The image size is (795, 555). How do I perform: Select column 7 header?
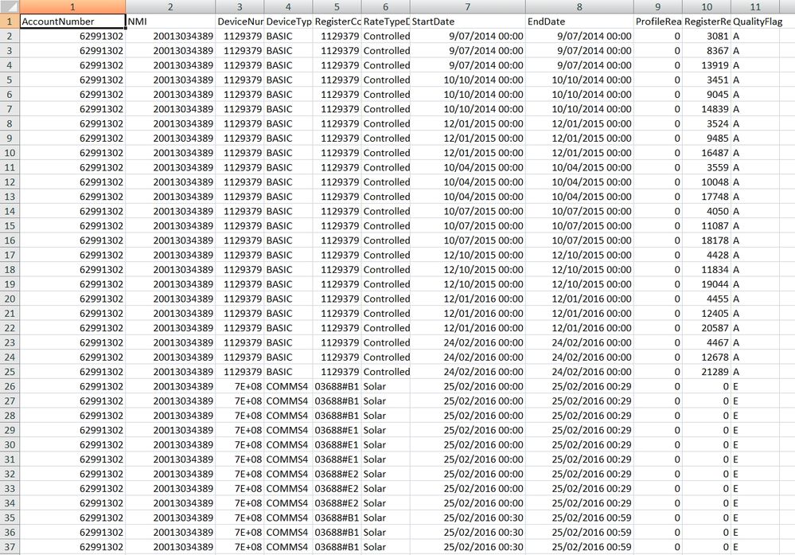tap(467, 6)
